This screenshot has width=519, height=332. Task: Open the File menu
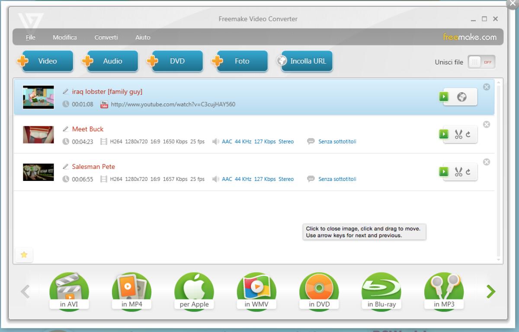pos(30,37)
